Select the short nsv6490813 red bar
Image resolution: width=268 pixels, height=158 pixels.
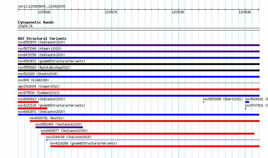coord(28,102)
